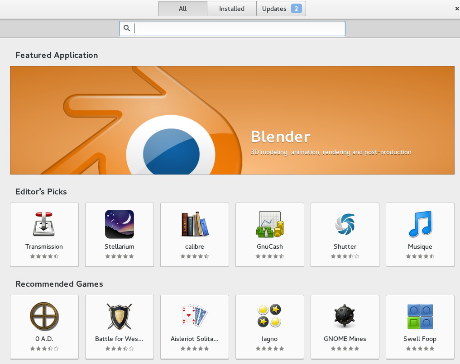The height and width of the screenshot is (364, 460).
Task: Open the Transmission app icon
Action: pyautogui.click(x=44, y=224)
